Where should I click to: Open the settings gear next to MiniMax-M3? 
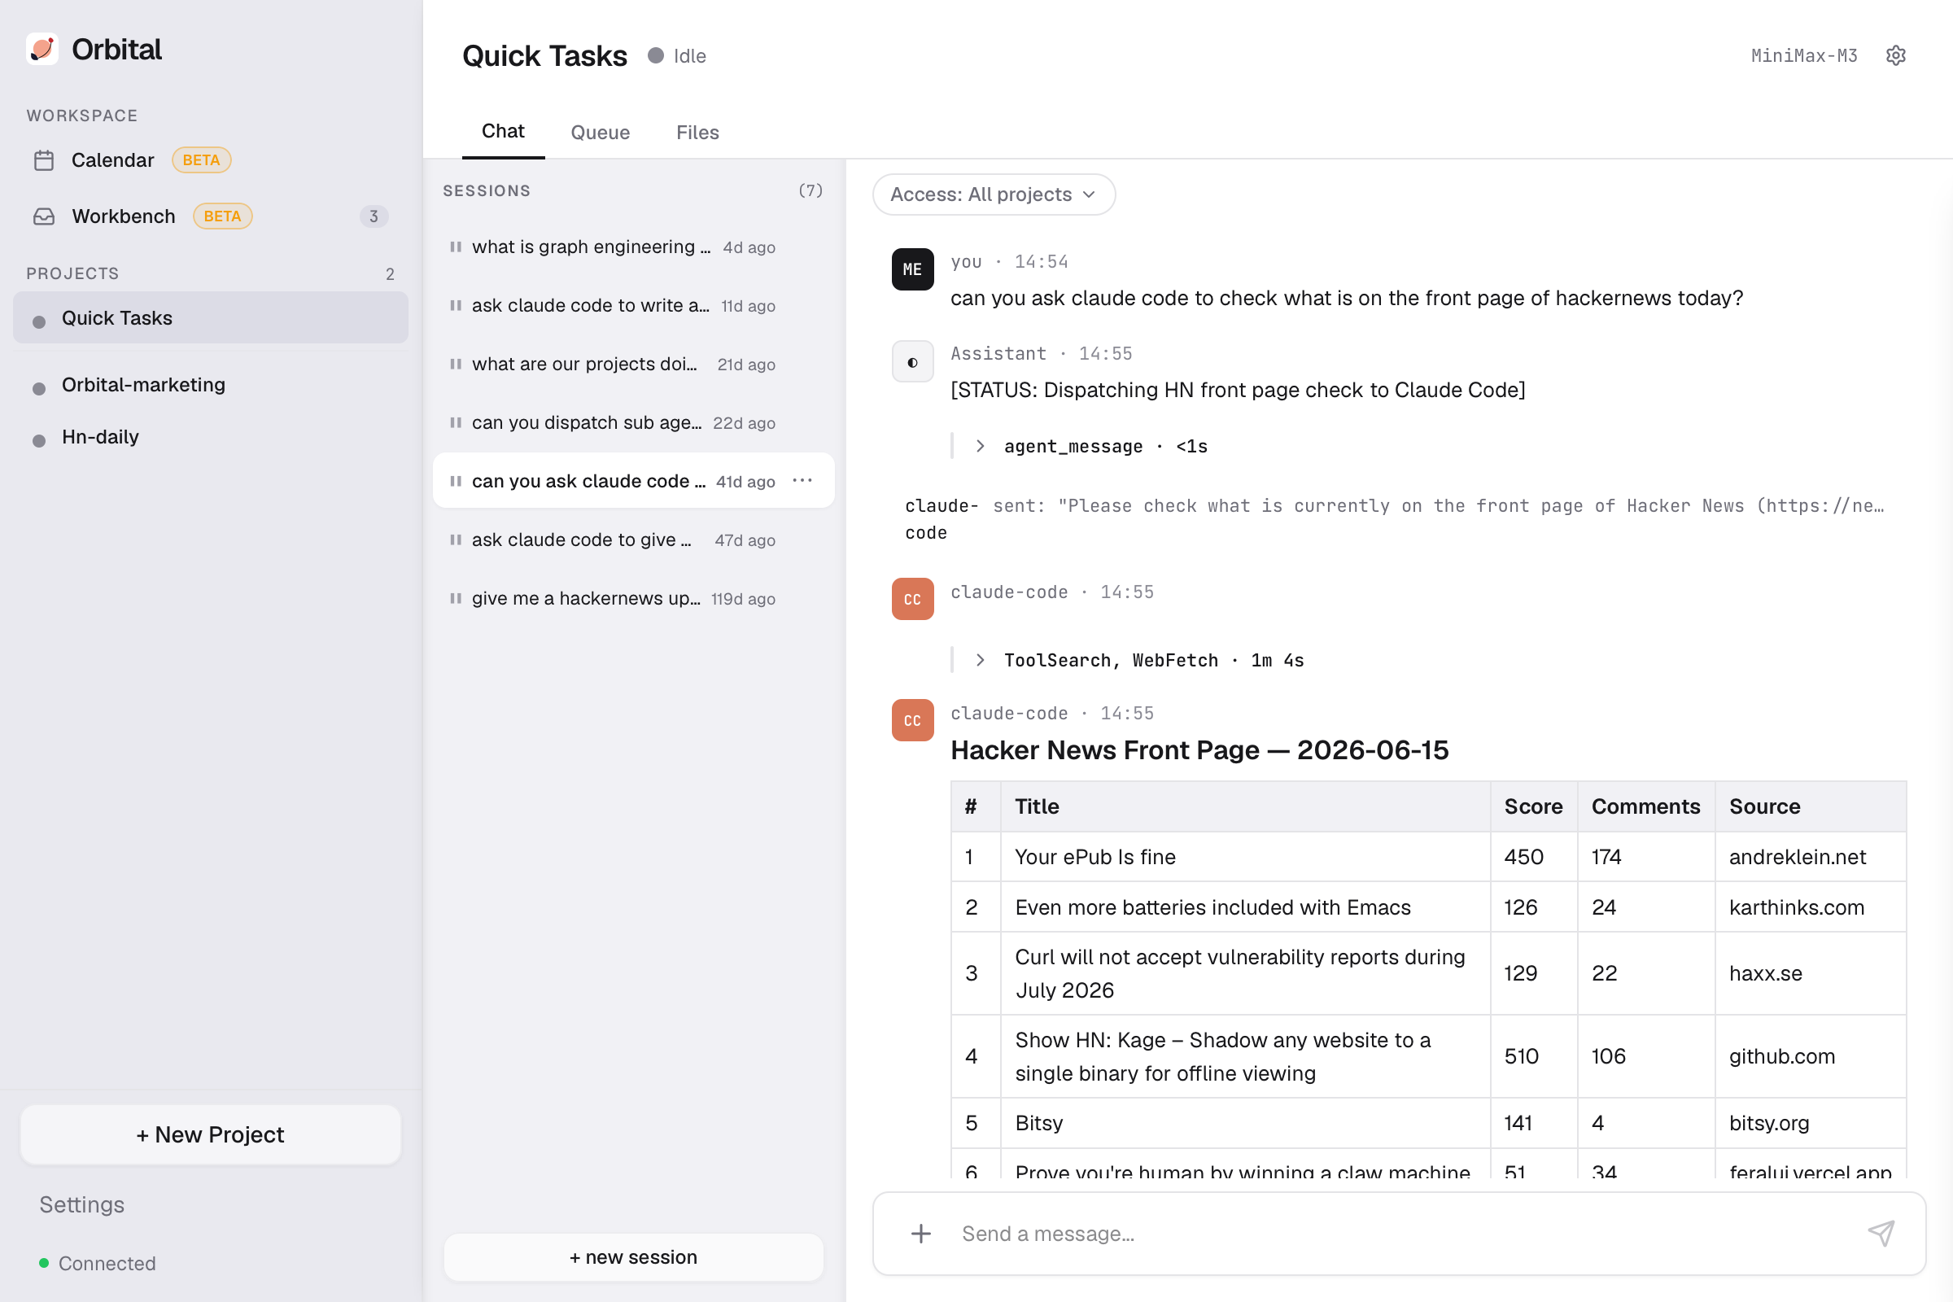[1896, 55]
